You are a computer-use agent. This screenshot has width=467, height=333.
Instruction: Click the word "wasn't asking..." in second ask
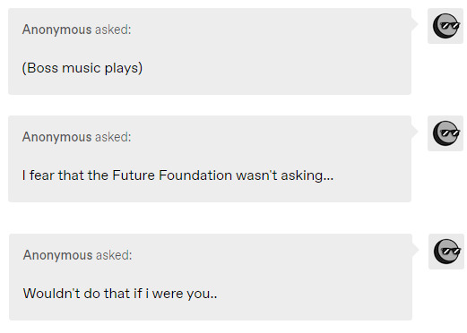285,175
